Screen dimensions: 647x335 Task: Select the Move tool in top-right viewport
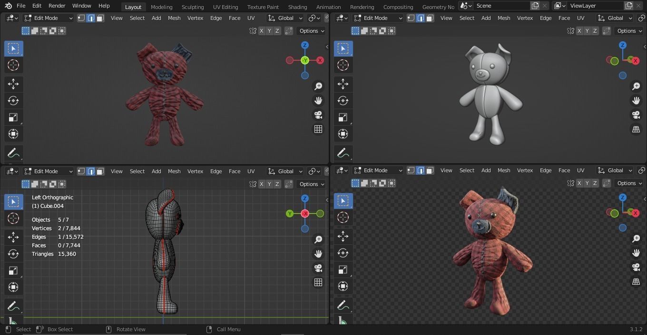click(343, 84)
